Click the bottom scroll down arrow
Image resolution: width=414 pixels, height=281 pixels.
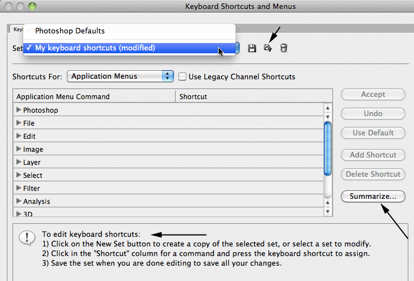pyautogui.click(x=328, y=212)
